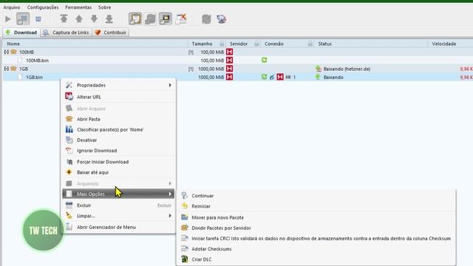The width and height of the screenshot is (473, 266).
Task: Choose Desativar in context menu
Action: pyautogui.click(x=118, y=140)
